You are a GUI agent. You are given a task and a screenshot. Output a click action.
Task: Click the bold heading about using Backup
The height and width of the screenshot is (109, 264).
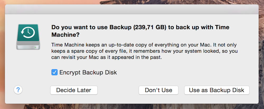coord(140,31)
